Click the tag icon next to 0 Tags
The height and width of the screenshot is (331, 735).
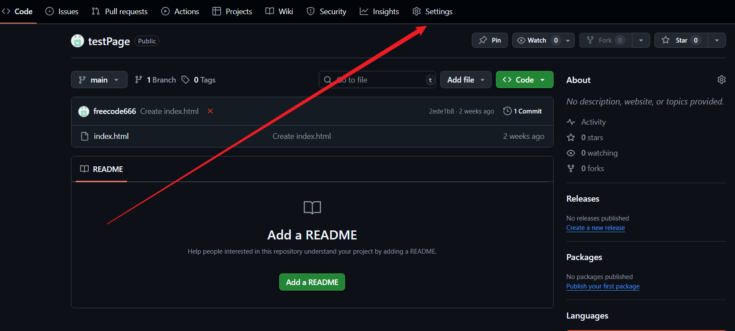[x=185, y=80]
